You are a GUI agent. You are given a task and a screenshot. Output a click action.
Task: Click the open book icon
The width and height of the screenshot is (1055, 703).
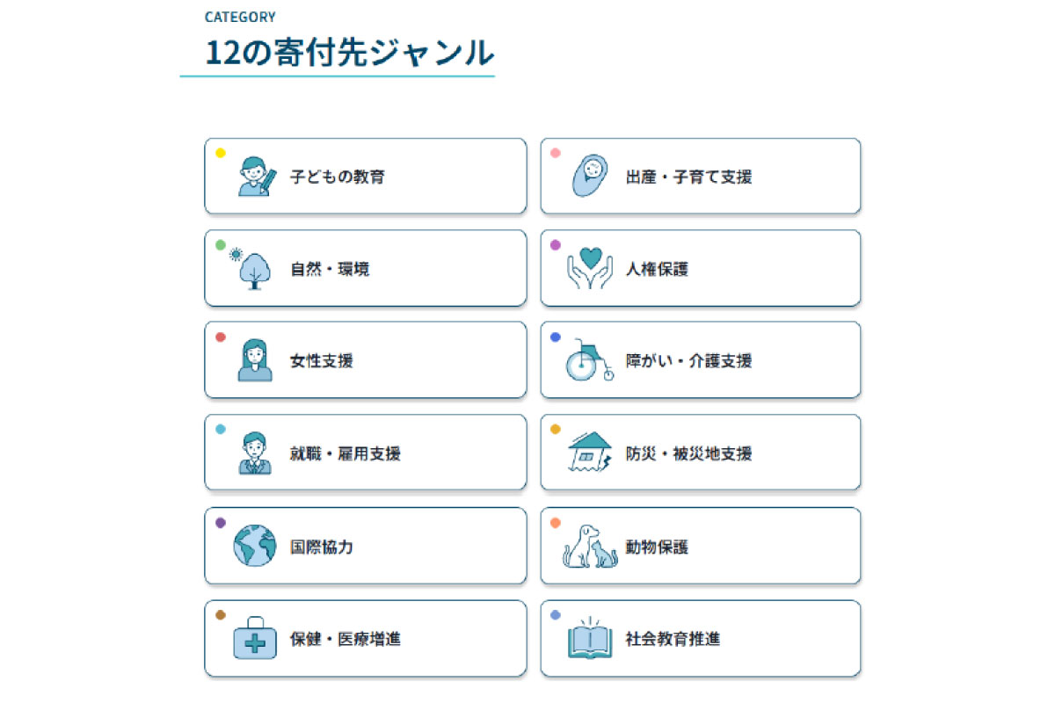pyautogui.click(x=590, y=639)
